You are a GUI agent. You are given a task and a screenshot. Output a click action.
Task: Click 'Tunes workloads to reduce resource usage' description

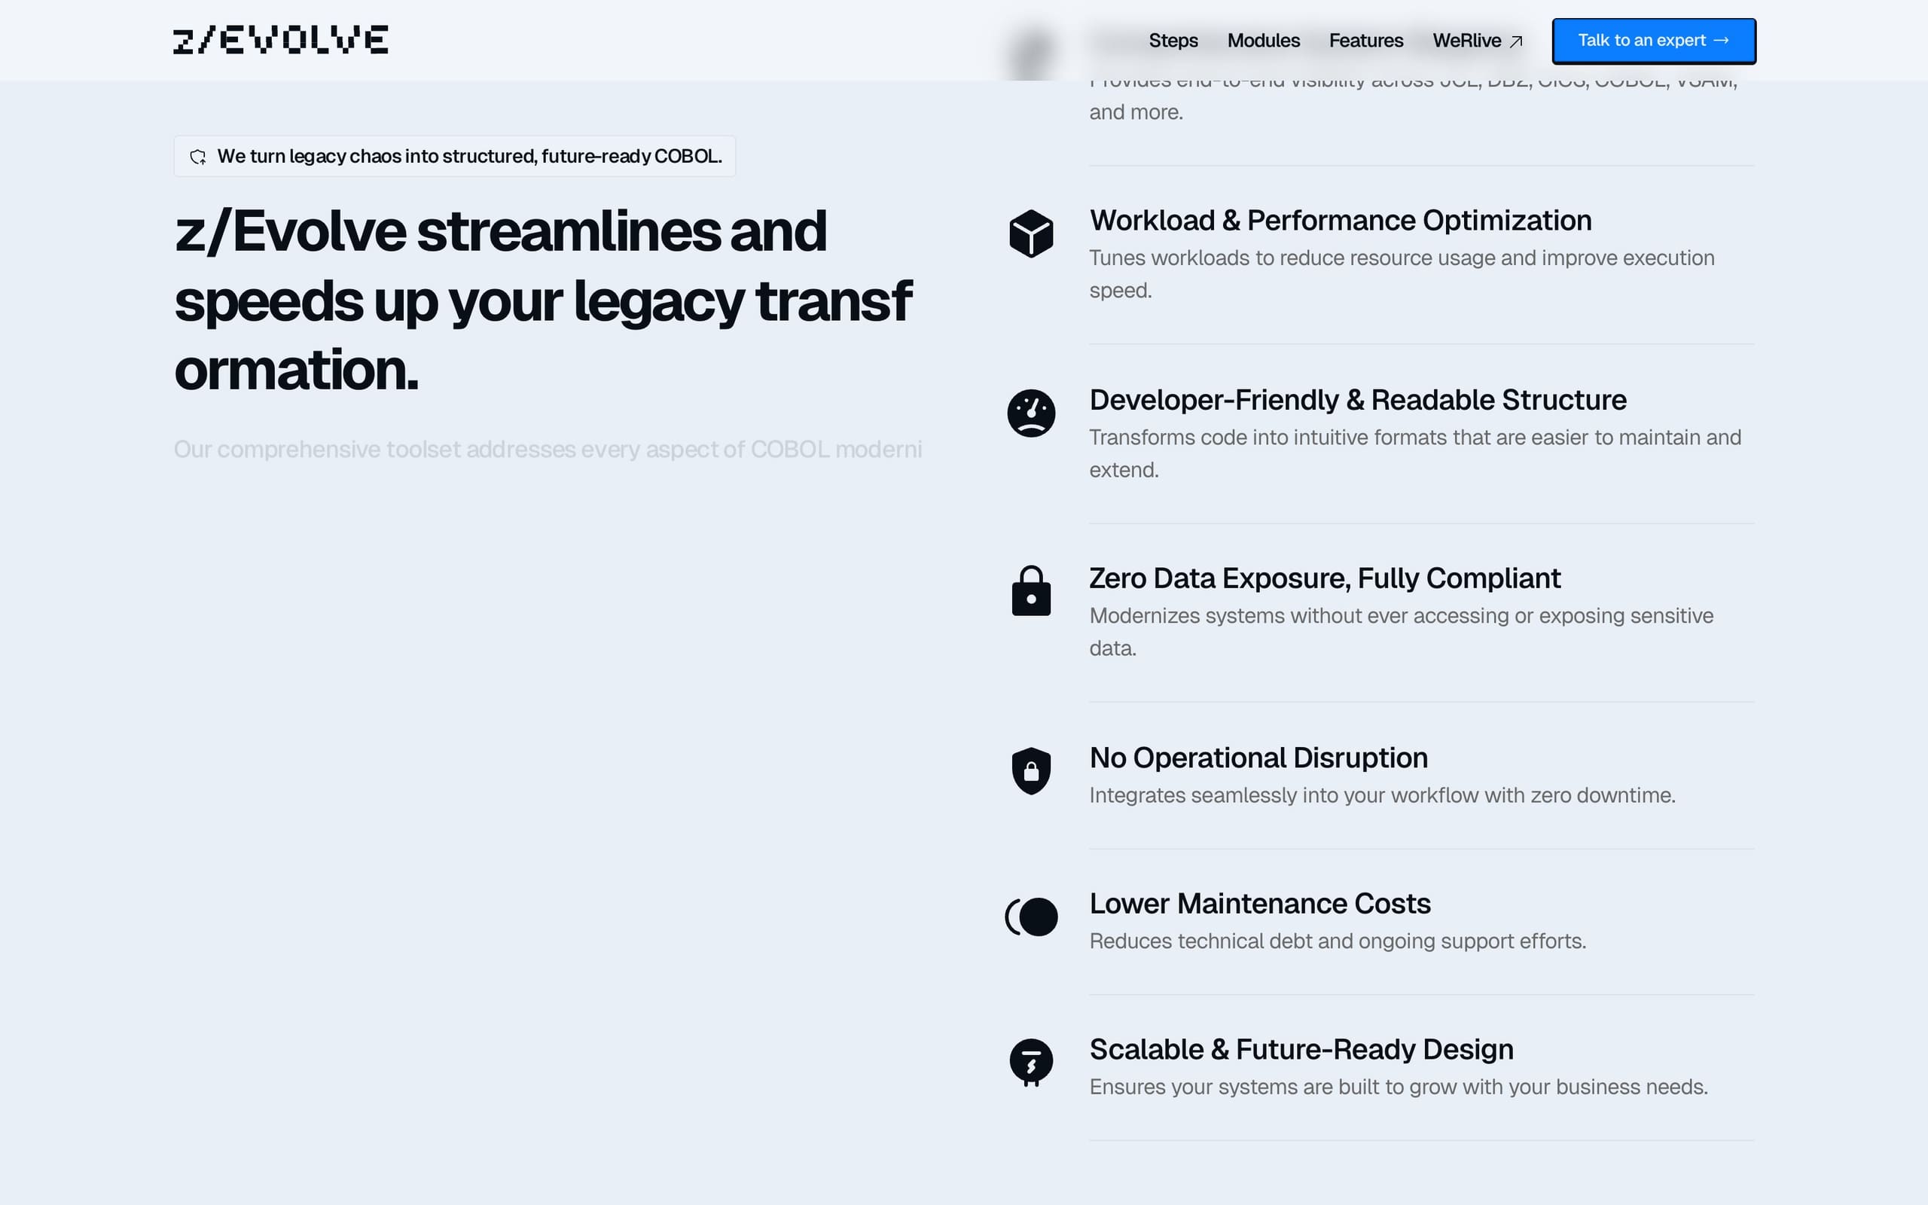point(1402,274)
